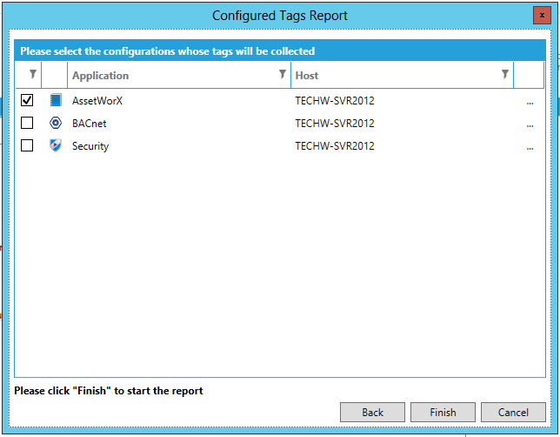Open ellipsis options for Security row
Screen dimensions: 560x437
pos(529,146)
